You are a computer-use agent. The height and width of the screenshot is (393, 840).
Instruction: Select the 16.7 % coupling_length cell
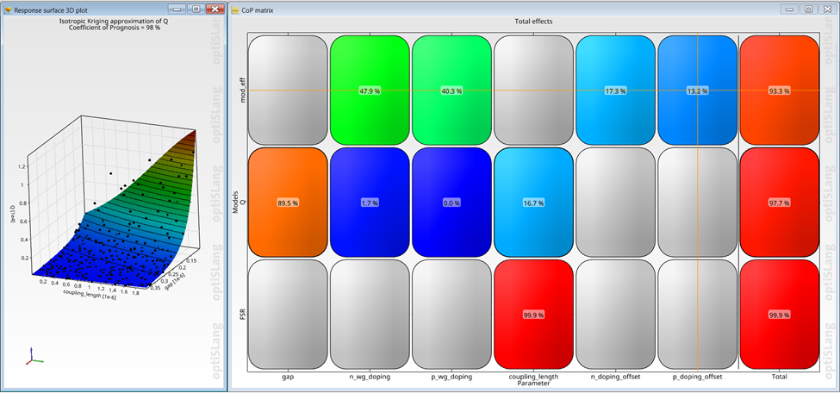533,203
